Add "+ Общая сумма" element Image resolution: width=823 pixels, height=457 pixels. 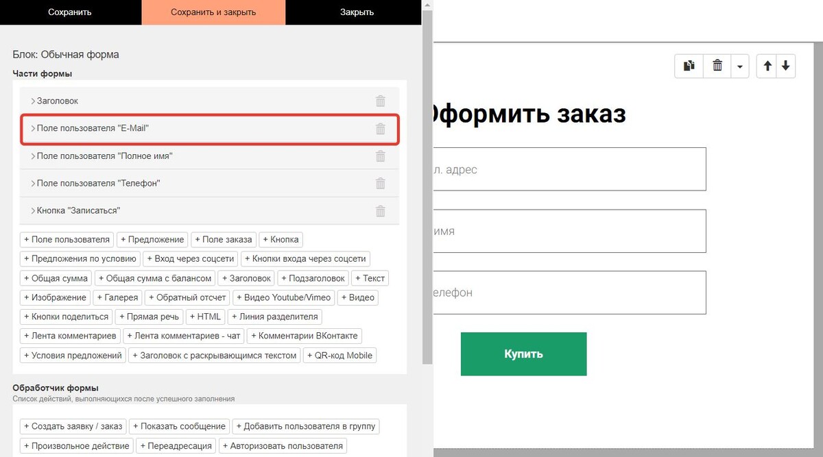click(x=56, y=278)
